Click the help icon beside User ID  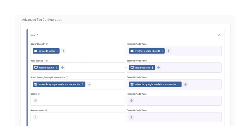coord(39,94)
